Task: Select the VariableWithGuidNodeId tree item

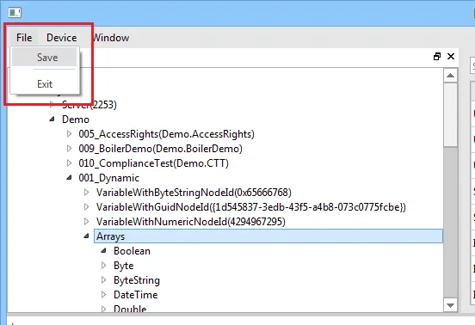Action: click(250, 207)
